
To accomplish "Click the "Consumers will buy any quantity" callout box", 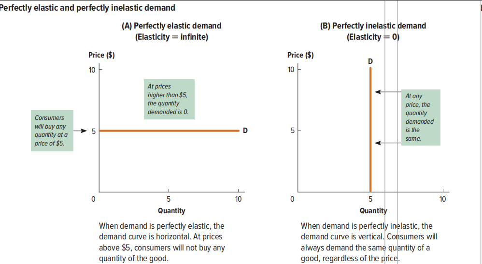I will (52, 131).
